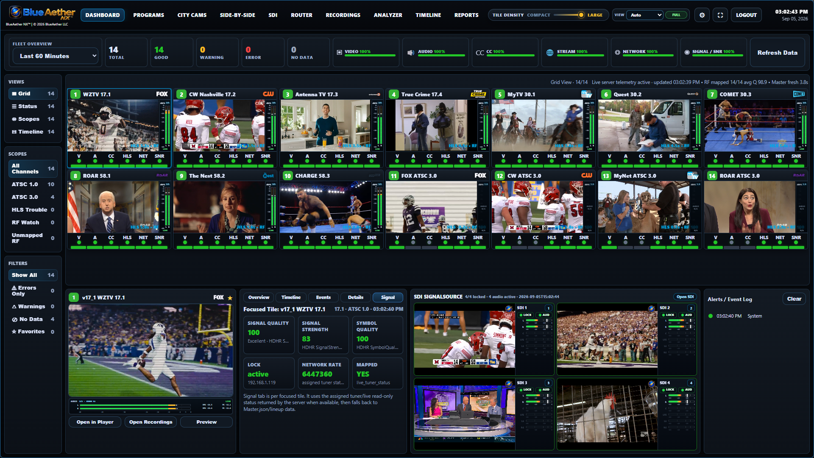Image resolution: width=814 pixels, height=458 pixels.
Task: Open the Last 60 Minutes time range dropdown
Action: coord(56,56)
